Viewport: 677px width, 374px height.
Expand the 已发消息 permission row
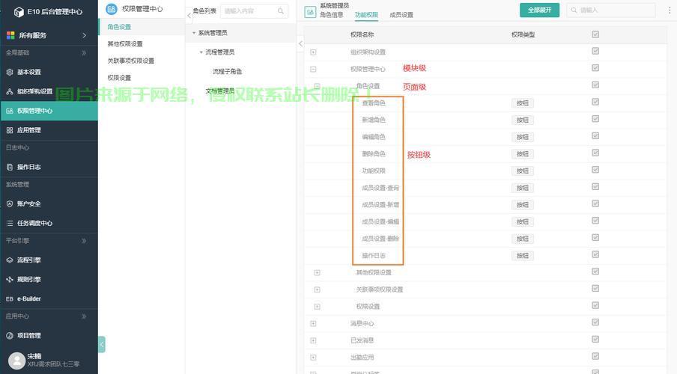coord(313,340)
